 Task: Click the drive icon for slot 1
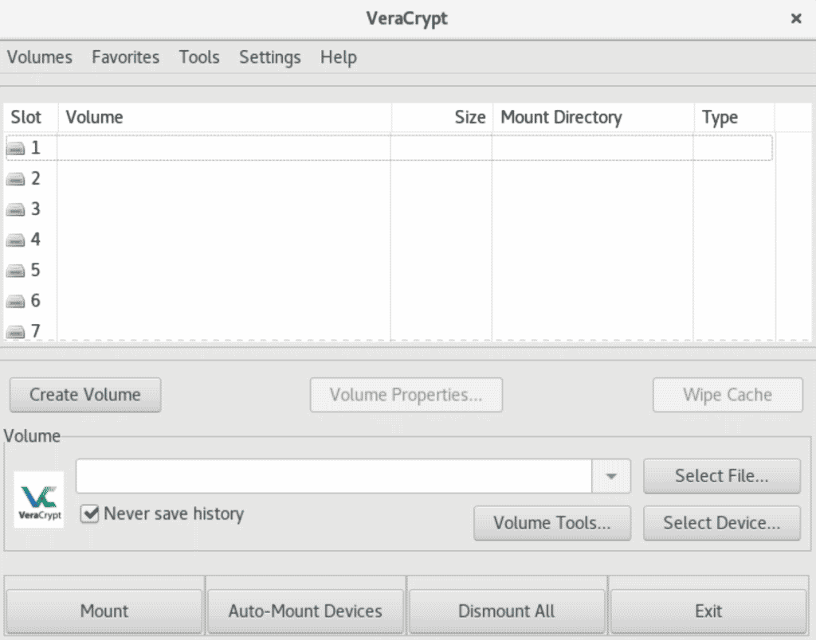pyautogui.click(x=14, y=147)
